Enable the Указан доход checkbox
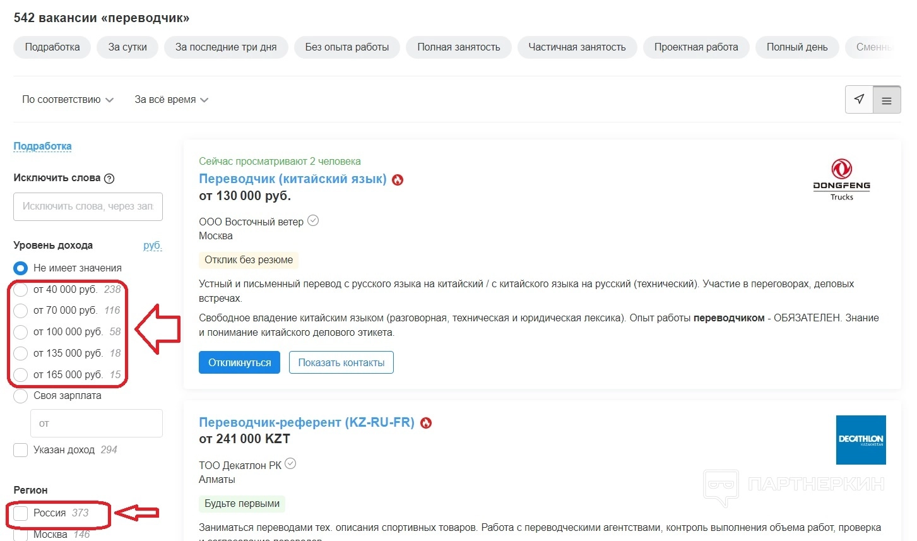Viewport: 917px width, 541px height. pyautogui.click(x=21, y=450)
